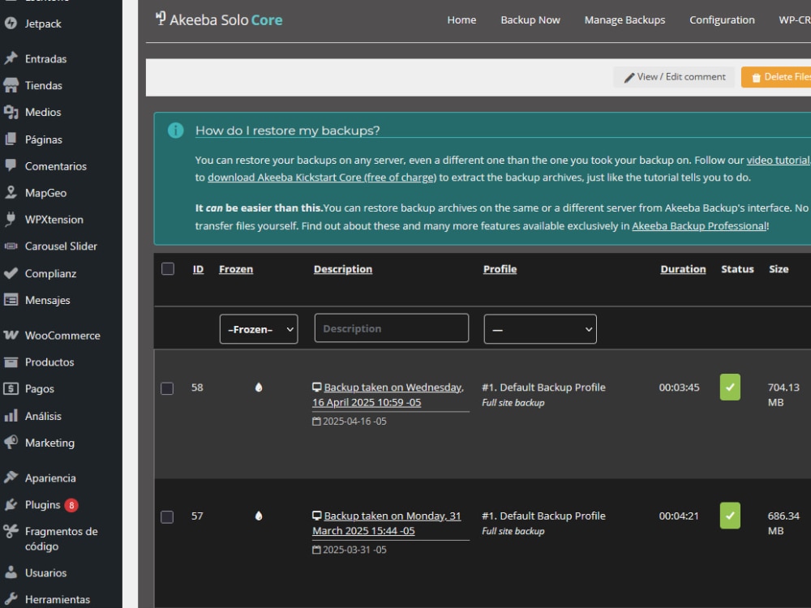Click the orange Delete Files button
The image size is (811, 608).
(776, 77)
